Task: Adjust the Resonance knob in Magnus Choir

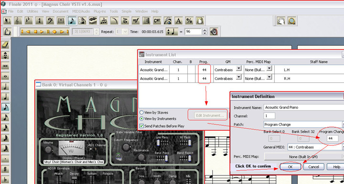Action: tap(141, 157)
